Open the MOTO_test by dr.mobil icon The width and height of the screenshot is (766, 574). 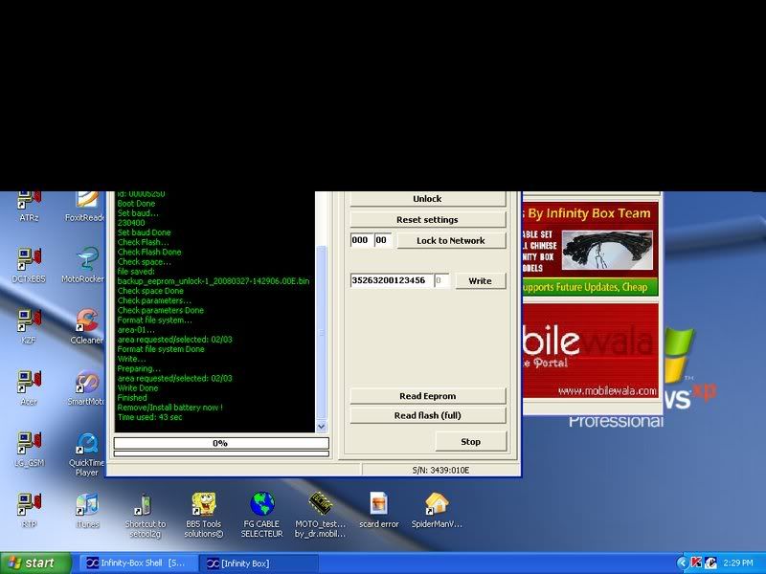[320, 516]
